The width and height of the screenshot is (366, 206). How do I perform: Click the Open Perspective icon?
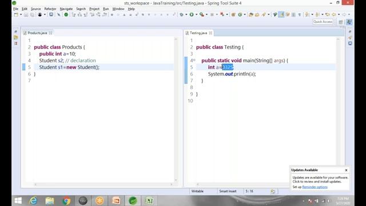click(341, 22)
